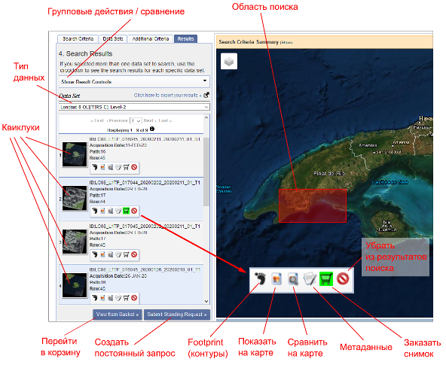Screen dimensions: 446x365
Task: Add the 11-FEB-20 scene to order cart
Action: pos(127,167)
